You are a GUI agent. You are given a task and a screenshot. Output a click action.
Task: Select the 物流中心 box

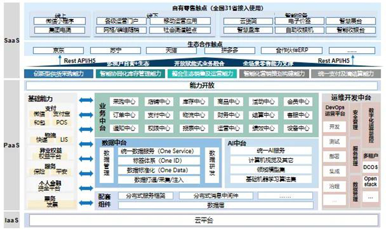(x=193, y=115)
